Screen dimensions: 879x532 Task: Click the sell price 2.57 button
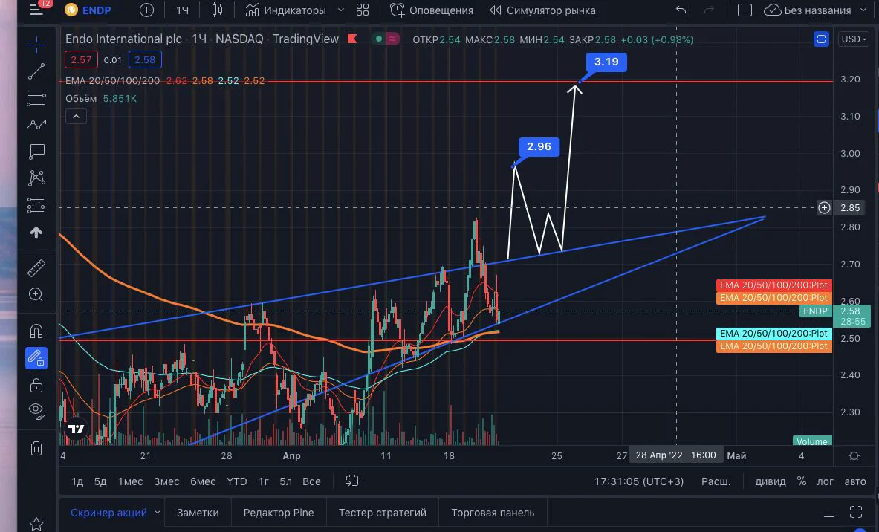tap(81, 60)
